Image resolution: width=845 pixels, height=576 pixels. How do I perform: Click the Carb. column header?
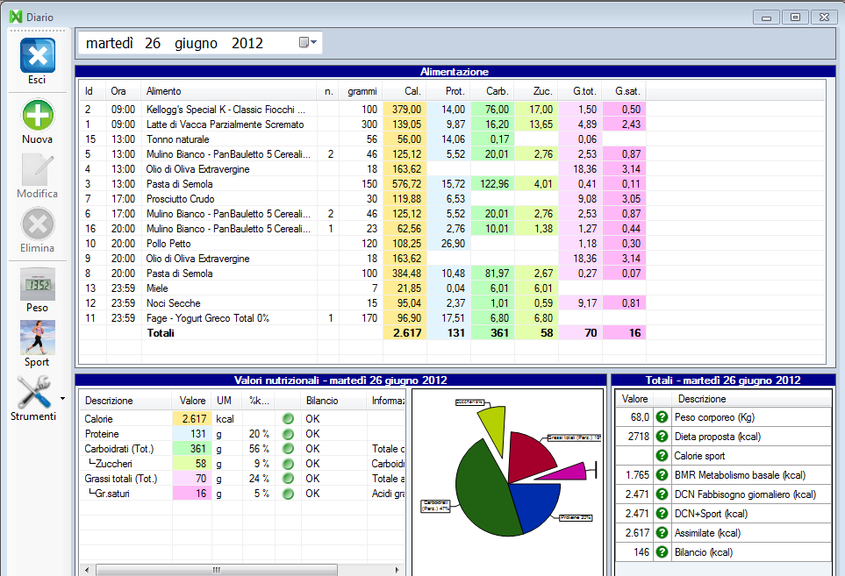[x=492, y=91]
